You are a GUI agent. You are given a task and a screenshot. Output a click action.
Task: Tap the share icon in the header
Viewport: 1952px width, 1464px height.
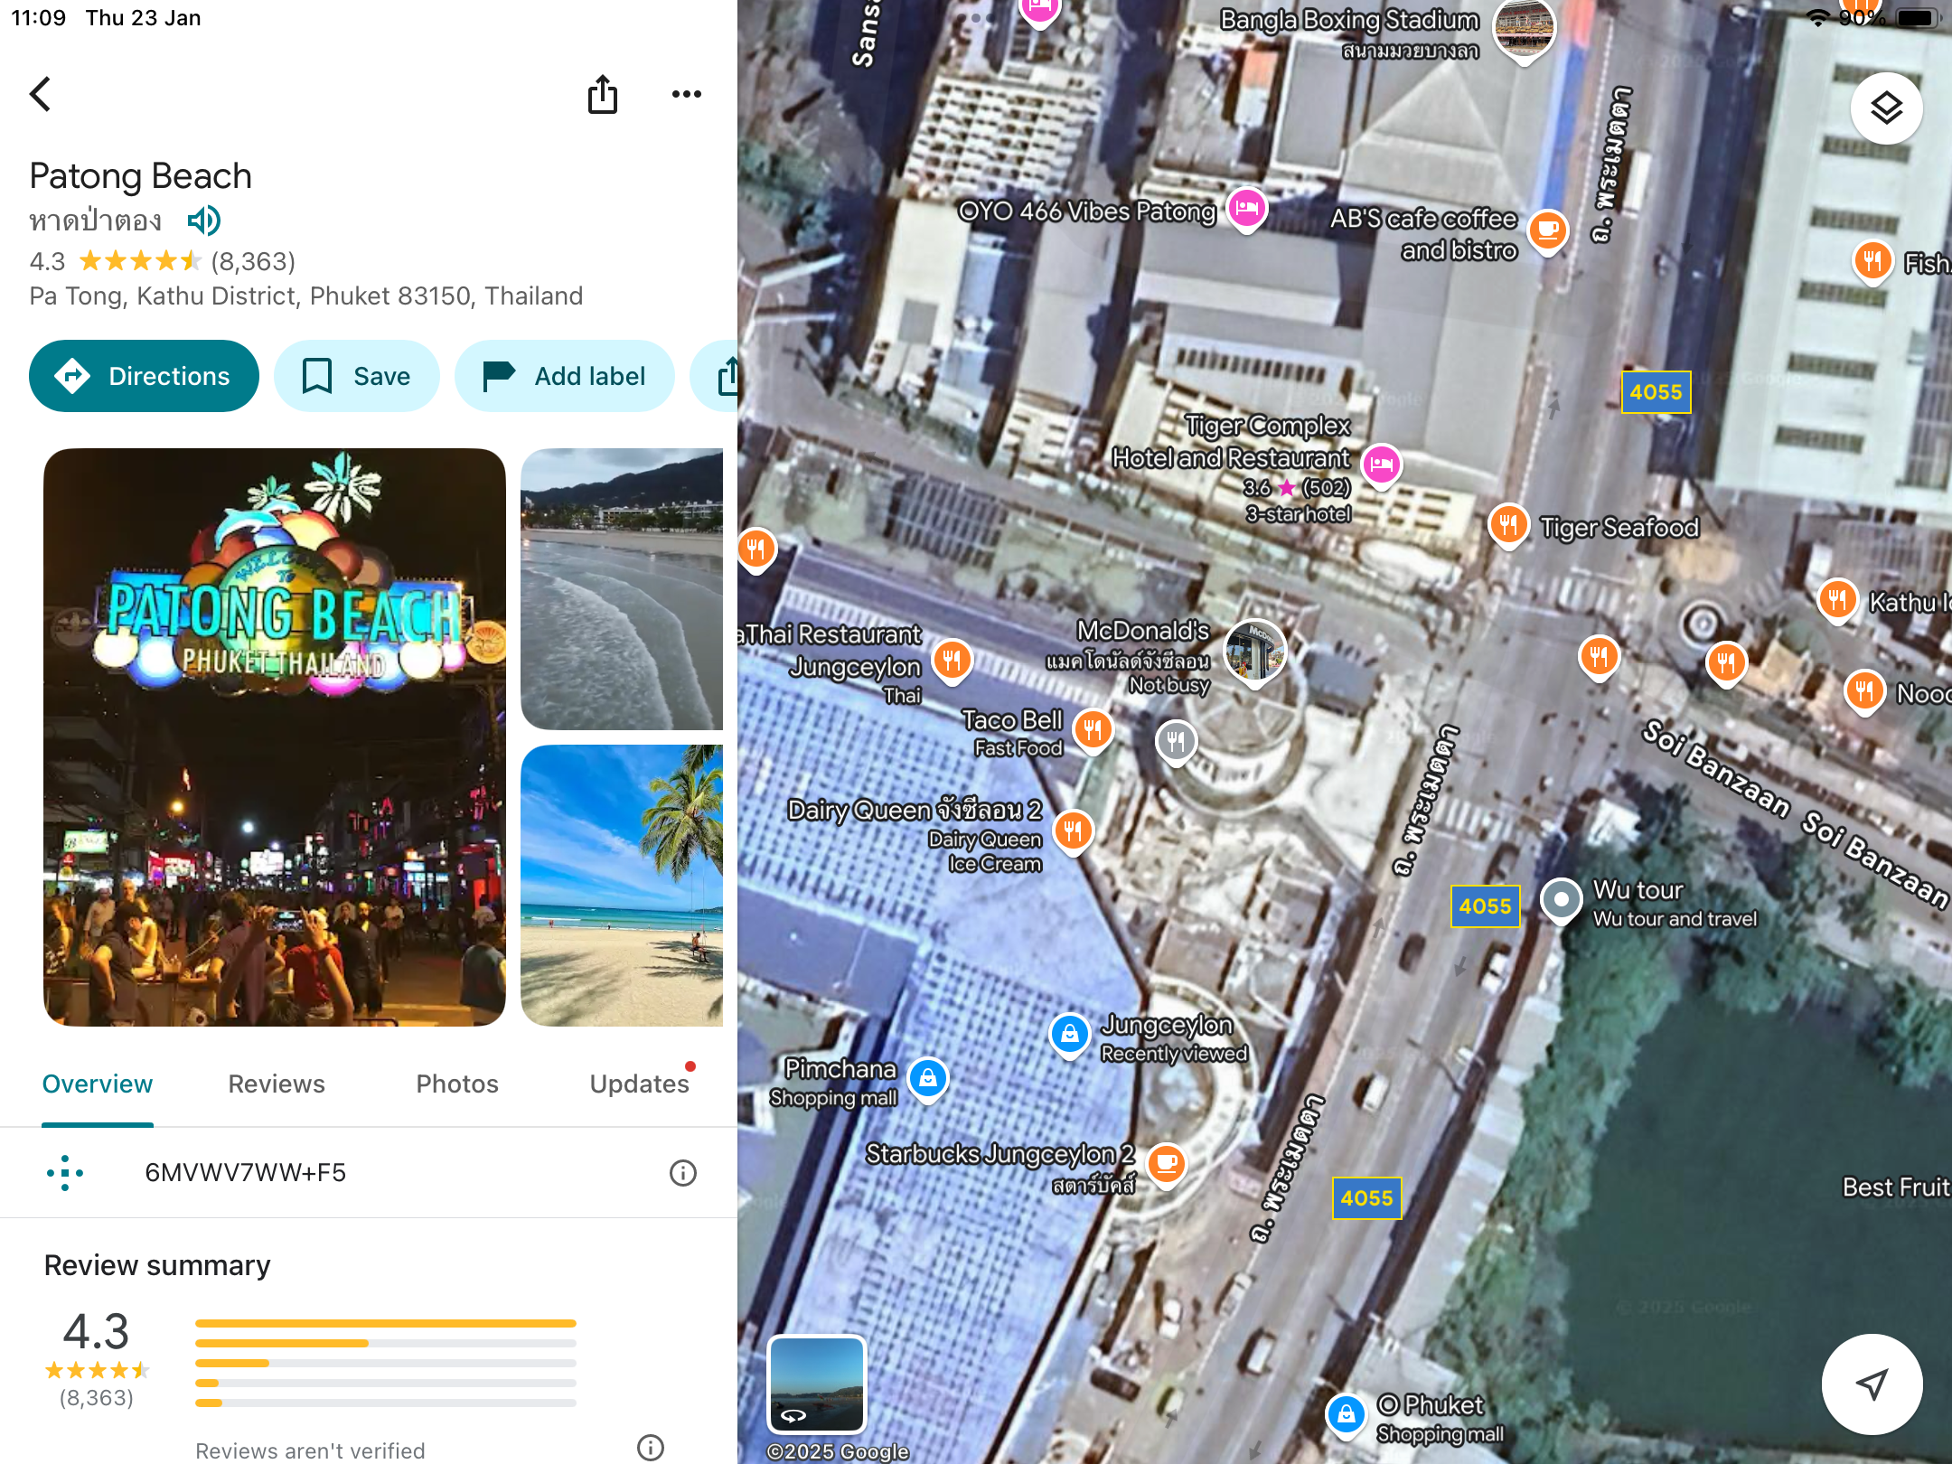click(x=603, y=94)
